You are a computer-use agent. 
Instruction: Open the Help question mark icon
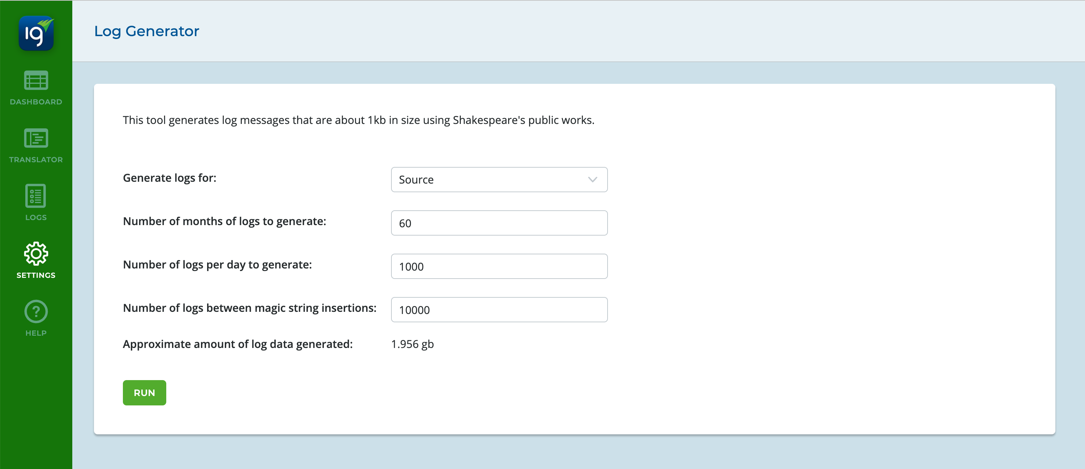click(x=36, y=311)
